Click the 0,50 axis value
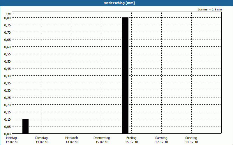The width and height of the screenshot is (233, 145). click(8, 61)
